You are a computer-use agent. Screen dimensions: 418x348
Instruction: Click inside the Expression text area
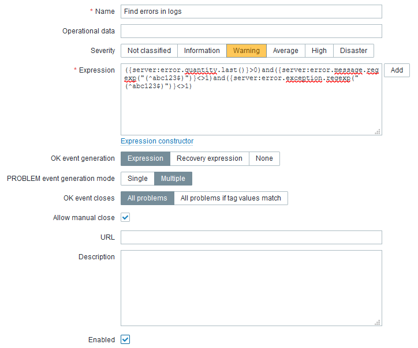click(251, 99)
